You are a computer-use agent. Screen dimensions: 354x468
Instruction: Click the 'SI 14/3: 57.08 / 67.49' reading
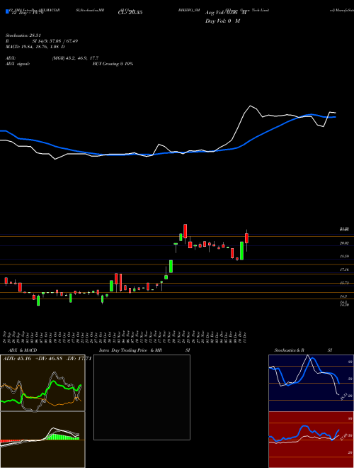[x=55, y=41]
